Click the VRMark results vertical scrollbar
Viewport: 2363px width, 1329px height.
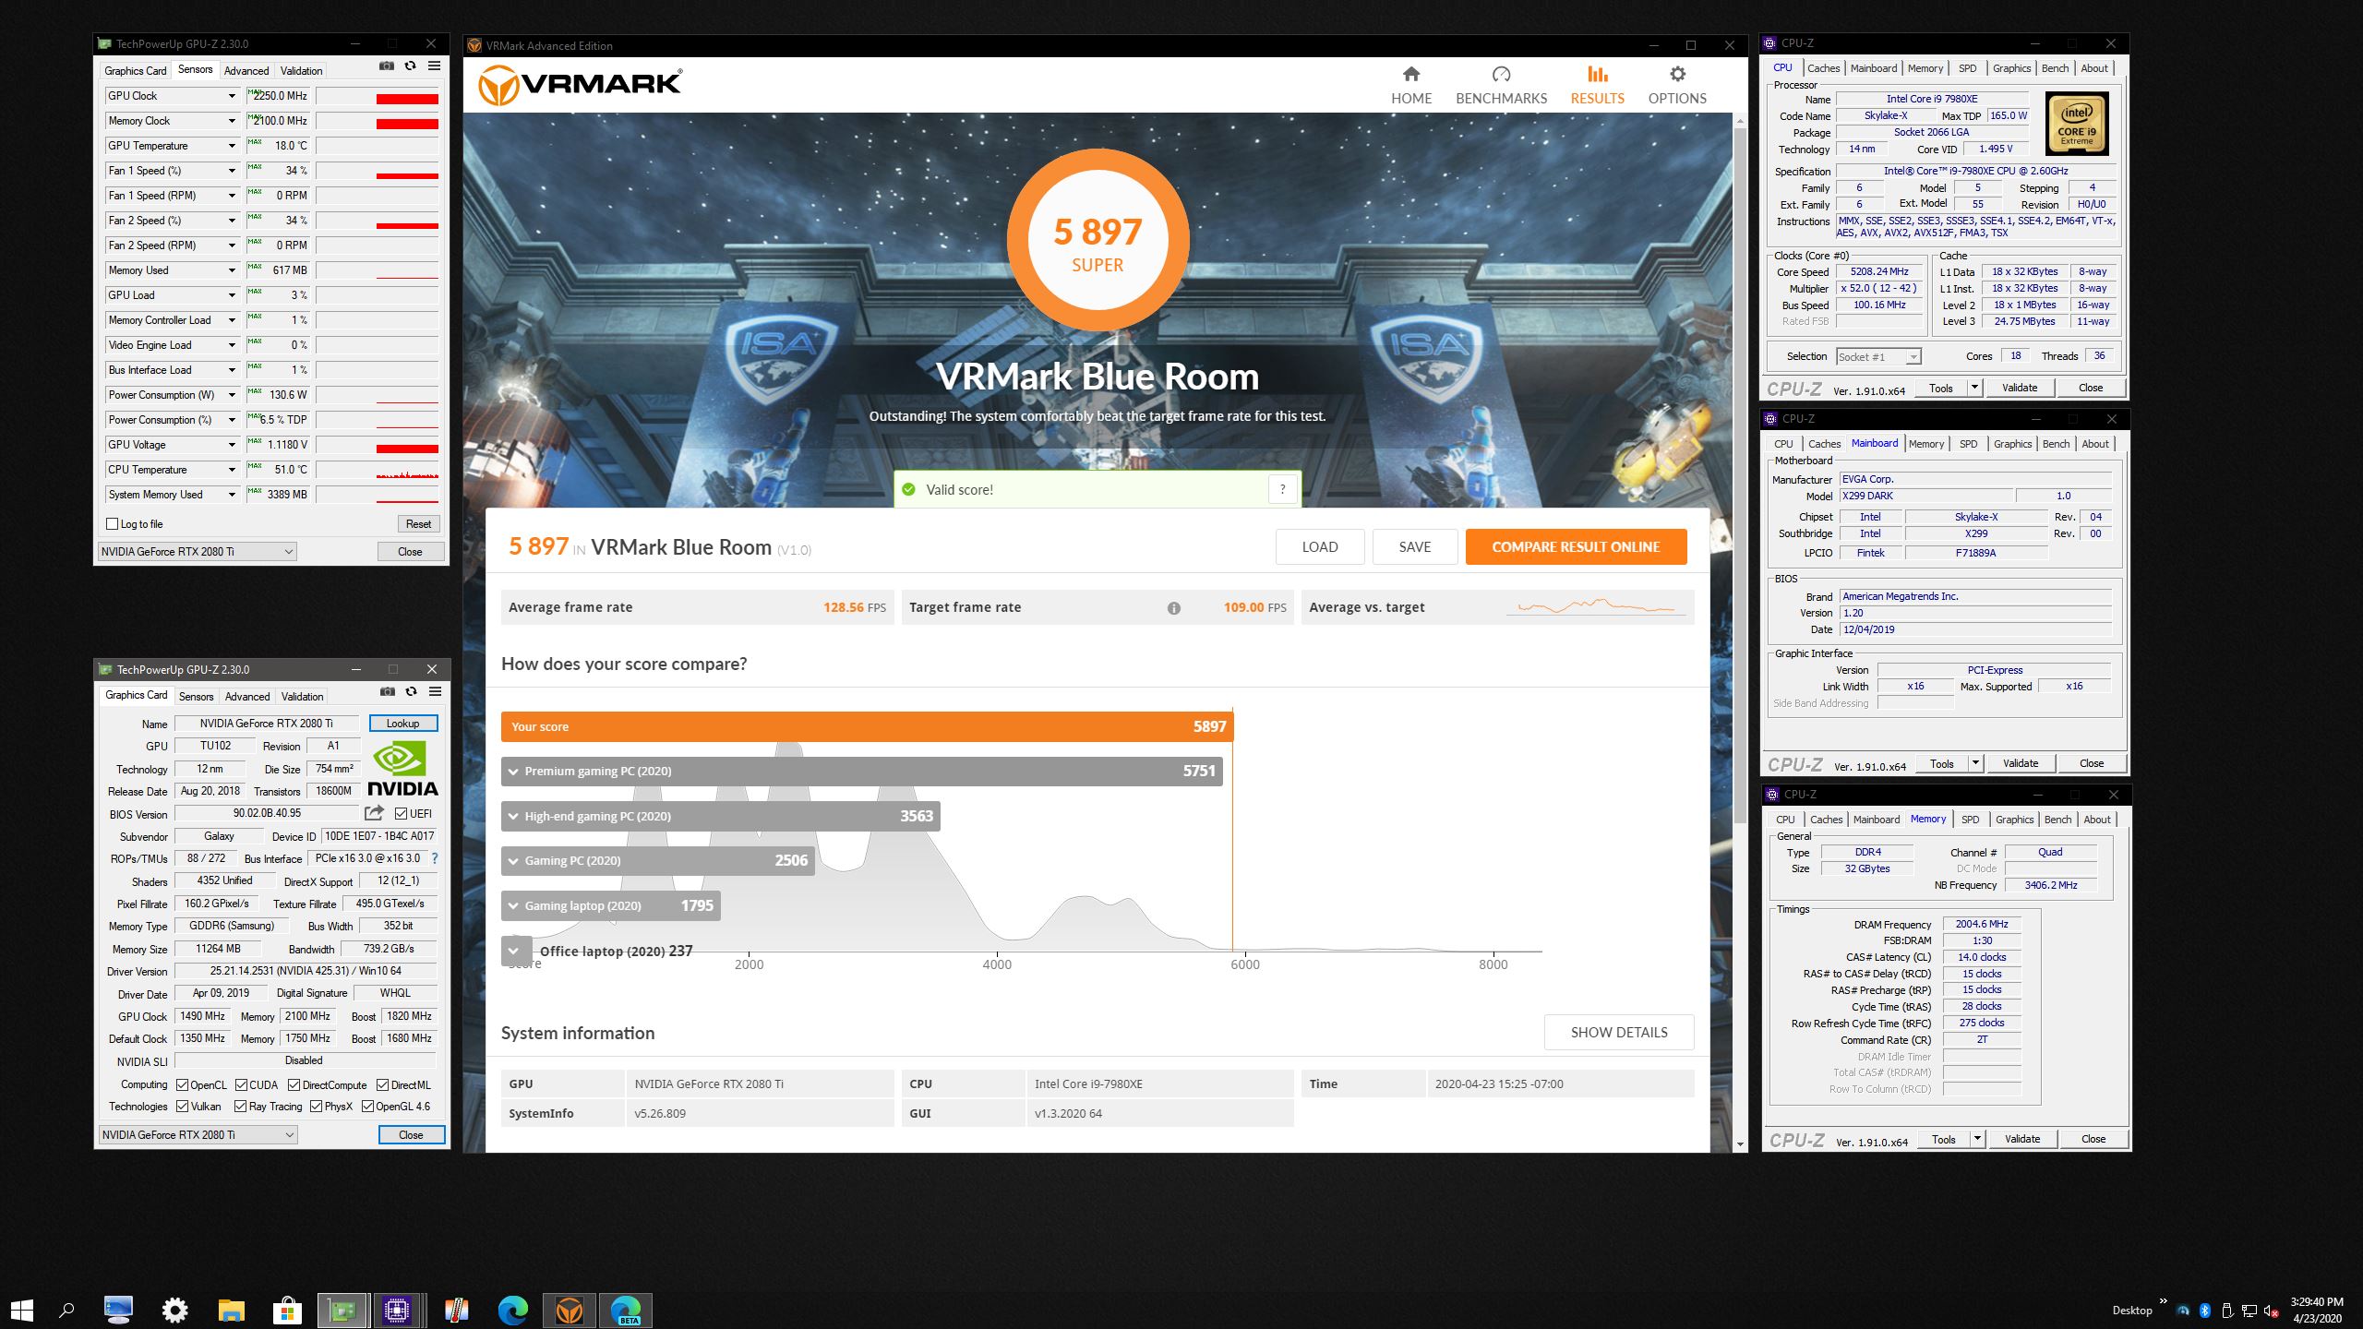pos(1740,461)
